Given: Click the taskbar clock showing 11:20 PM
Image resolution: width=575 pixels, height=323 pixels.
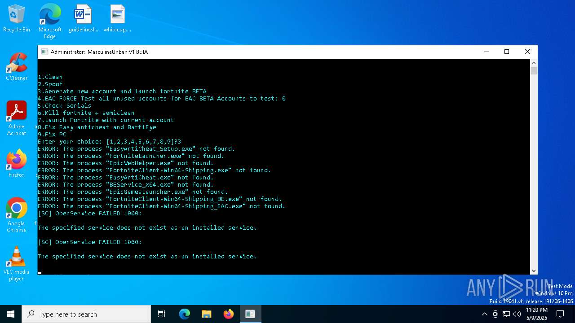Looking at the screenshot, I should [x=536, y=314].
